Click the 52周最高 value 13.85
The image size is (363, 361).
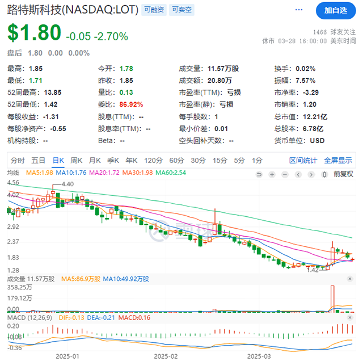click(x=53, y=93)
